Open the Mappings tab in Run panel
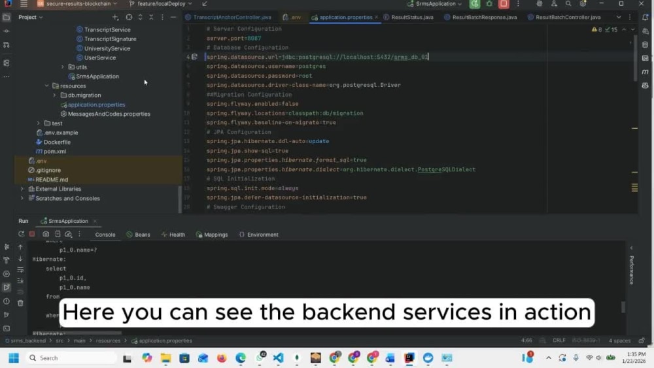The height and width of the screenshot is (368, 654). tap(212, 235)
